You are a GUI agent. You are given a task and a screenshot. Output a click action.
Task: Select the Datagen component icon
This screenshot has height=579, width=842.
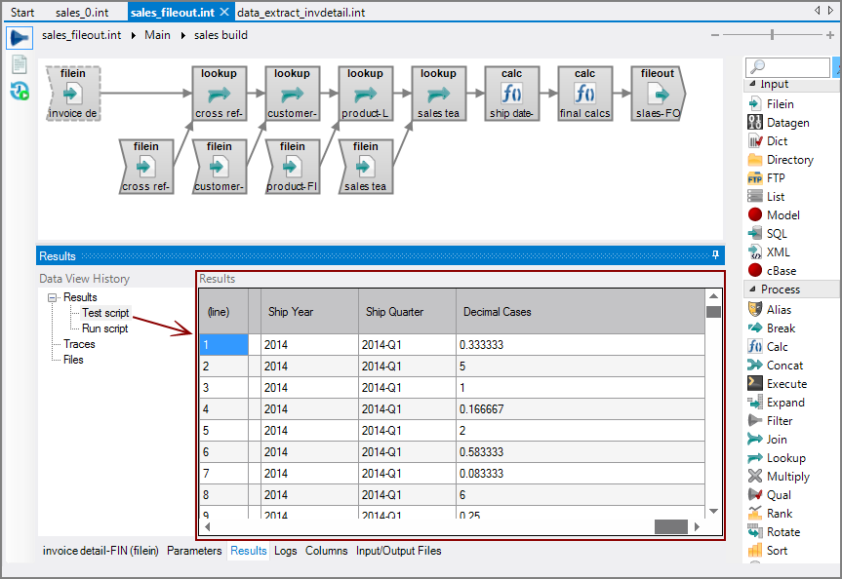tap(755, 123)
